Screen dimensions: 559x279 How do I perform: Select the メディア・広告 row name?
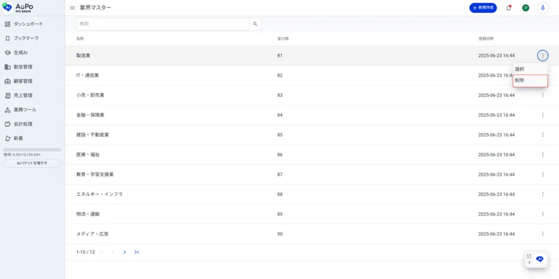click(x=92, y=234)
